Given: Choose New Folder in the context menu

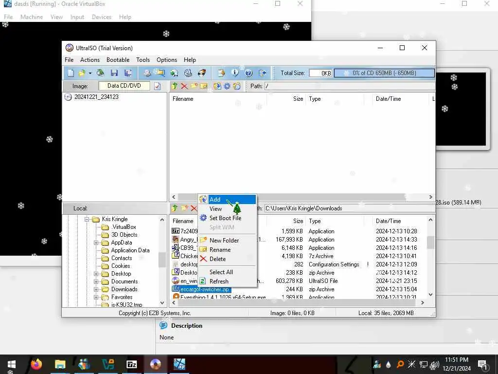Looking at the screenshot, I should point(228,241).
